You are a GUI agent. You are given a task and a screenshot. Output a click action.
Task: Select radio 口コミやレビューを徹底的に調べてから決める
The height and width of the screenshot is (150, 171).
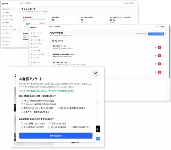click(22, 104)
